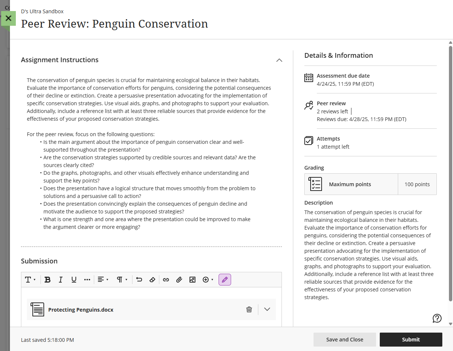Image resolution: width=453 pixels, height=351 pixels.
Task: Click the 1 attempt left text
Action: tap(333, 147)
